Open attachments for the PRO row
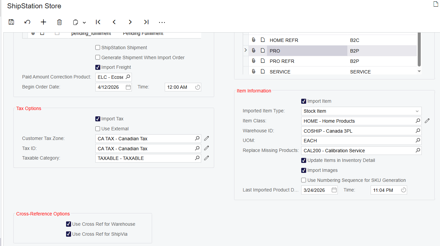This screenshot has width=440, height=246. (x=253, y=51)
